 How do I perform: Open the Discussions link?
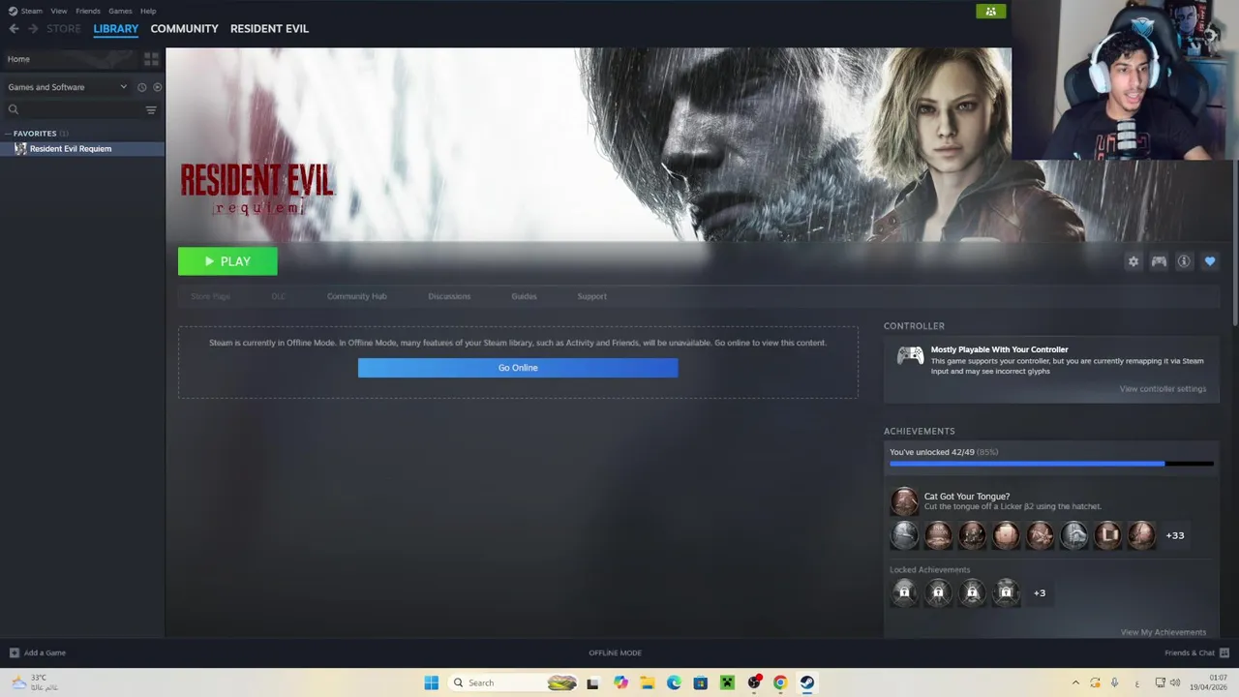tap(449, 296)
